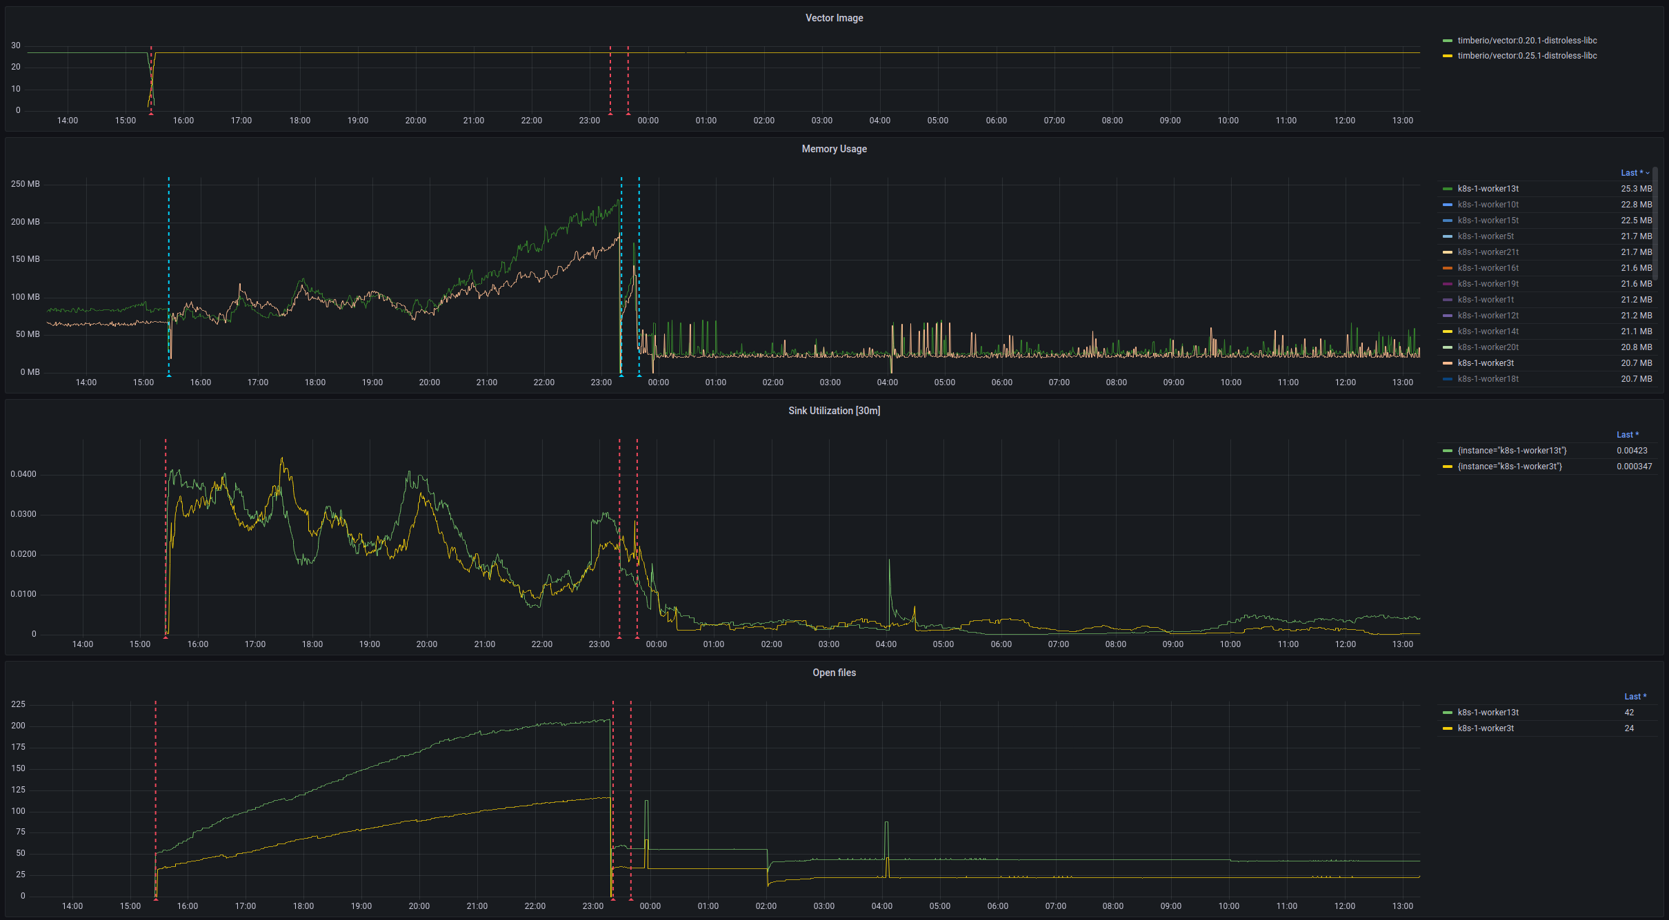Select the pink series marker for k8s-1-worker19t
The image size is (1669, 920).
(x=1448, y=283)
